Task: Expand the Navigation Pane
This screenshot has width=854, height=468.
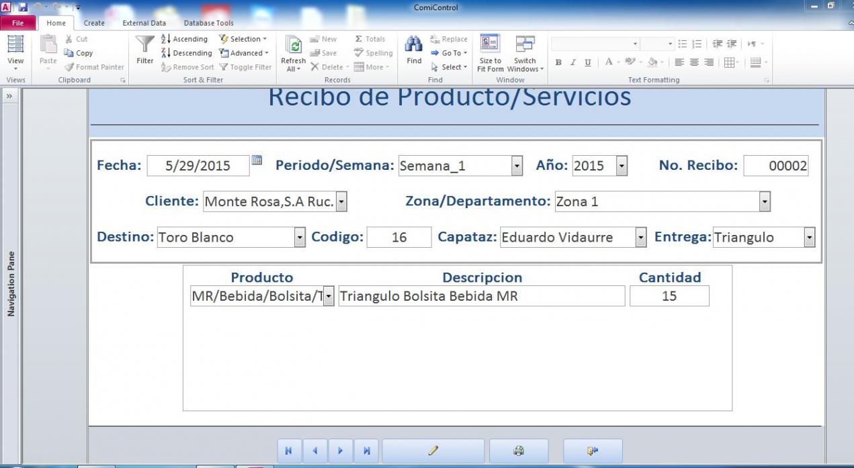Action: (x=10, y=97)
